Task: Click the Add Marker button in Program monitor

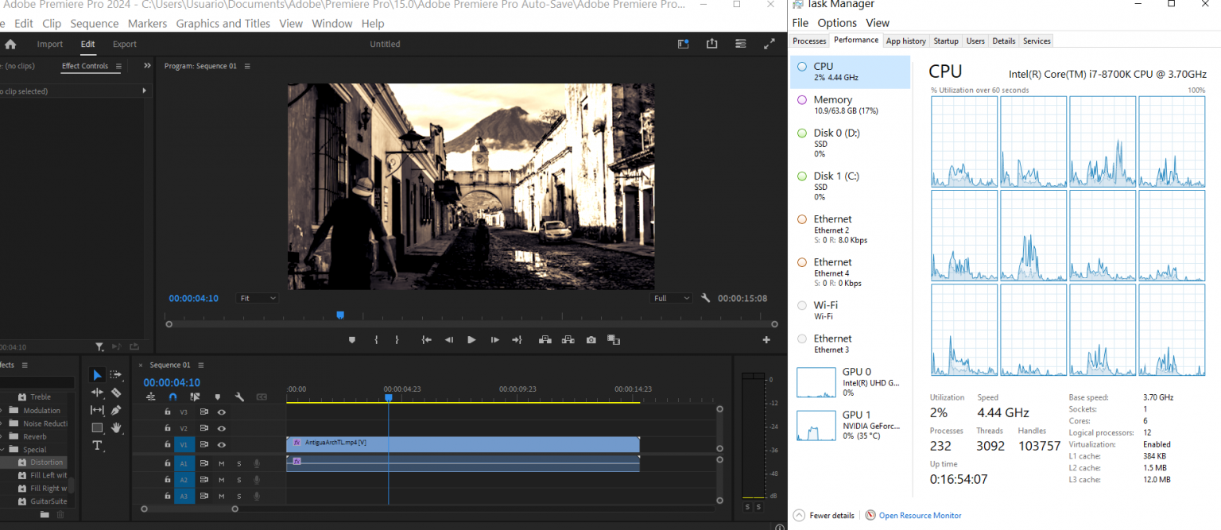Action: 351,340
